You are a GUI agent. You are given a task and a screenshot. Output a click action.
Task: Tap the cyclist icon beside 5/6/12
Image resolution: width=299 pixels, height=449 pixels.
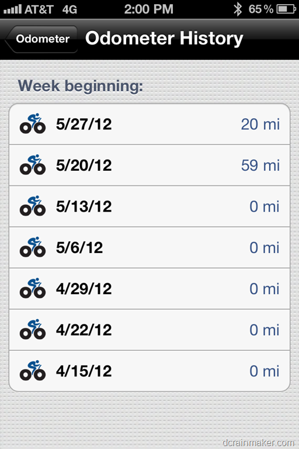pyautogui.click(x=32, y=247)
